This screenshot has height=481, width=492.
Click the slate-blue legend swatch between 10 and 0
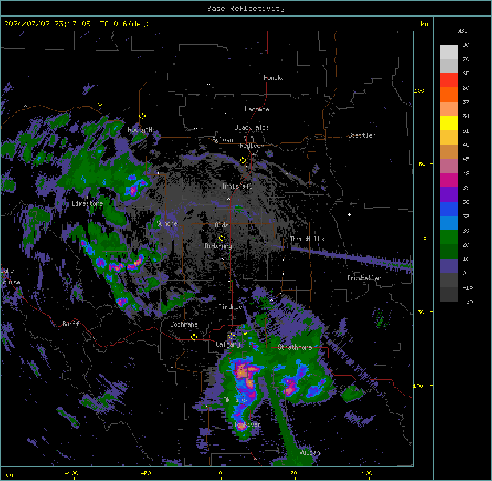click(x=449, y=266)
